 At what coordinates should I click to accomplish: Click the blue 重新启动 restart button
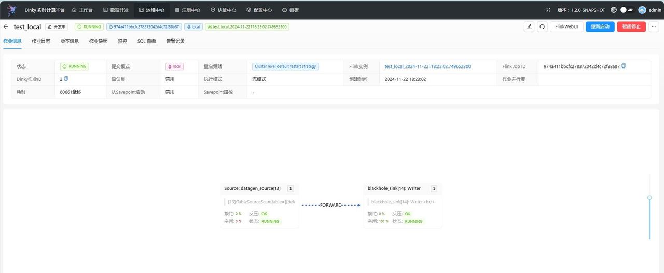pyautogui.click(x=600, y=26)
